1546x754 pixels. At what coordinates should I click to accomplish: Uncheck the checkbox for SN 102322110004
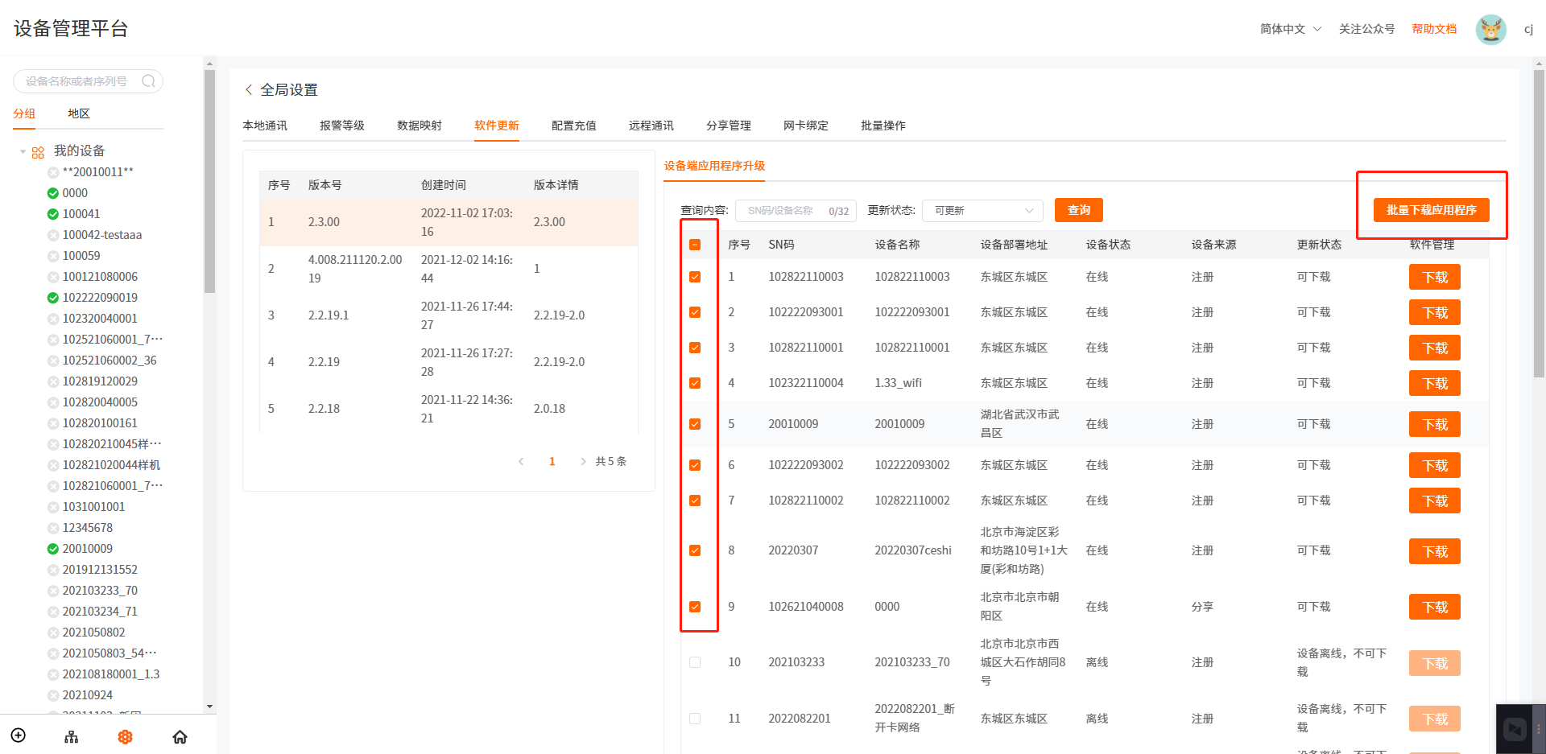point(695,383)
